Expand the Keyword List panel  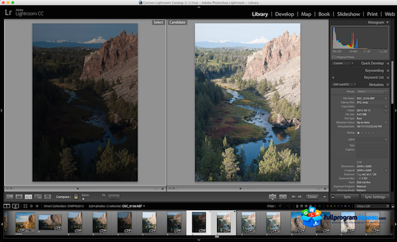(x=387, y=77)
